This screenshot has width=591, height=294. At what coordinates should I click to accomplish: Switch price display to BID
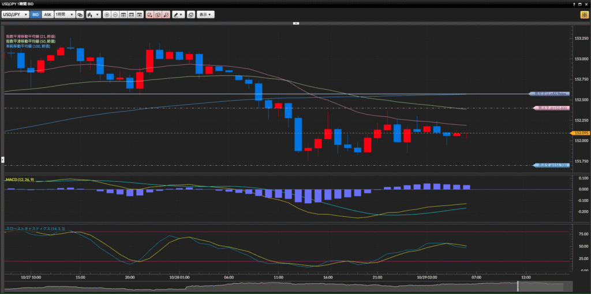click(36, 14)
